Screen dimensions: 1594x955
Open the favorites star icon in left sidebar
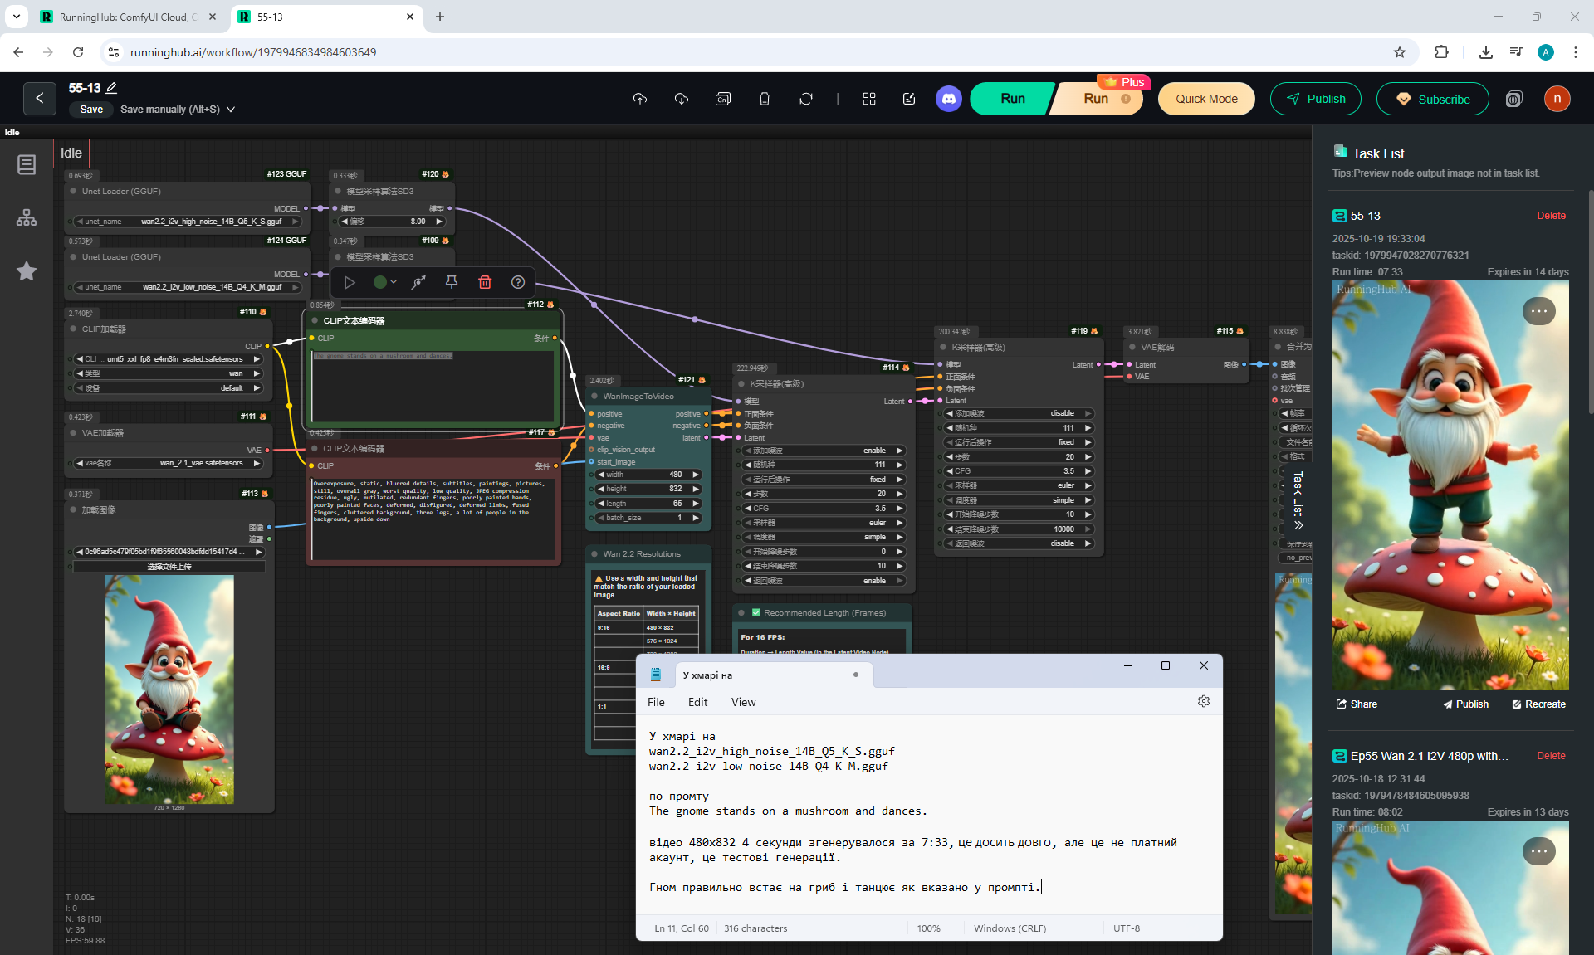point(27,271)
